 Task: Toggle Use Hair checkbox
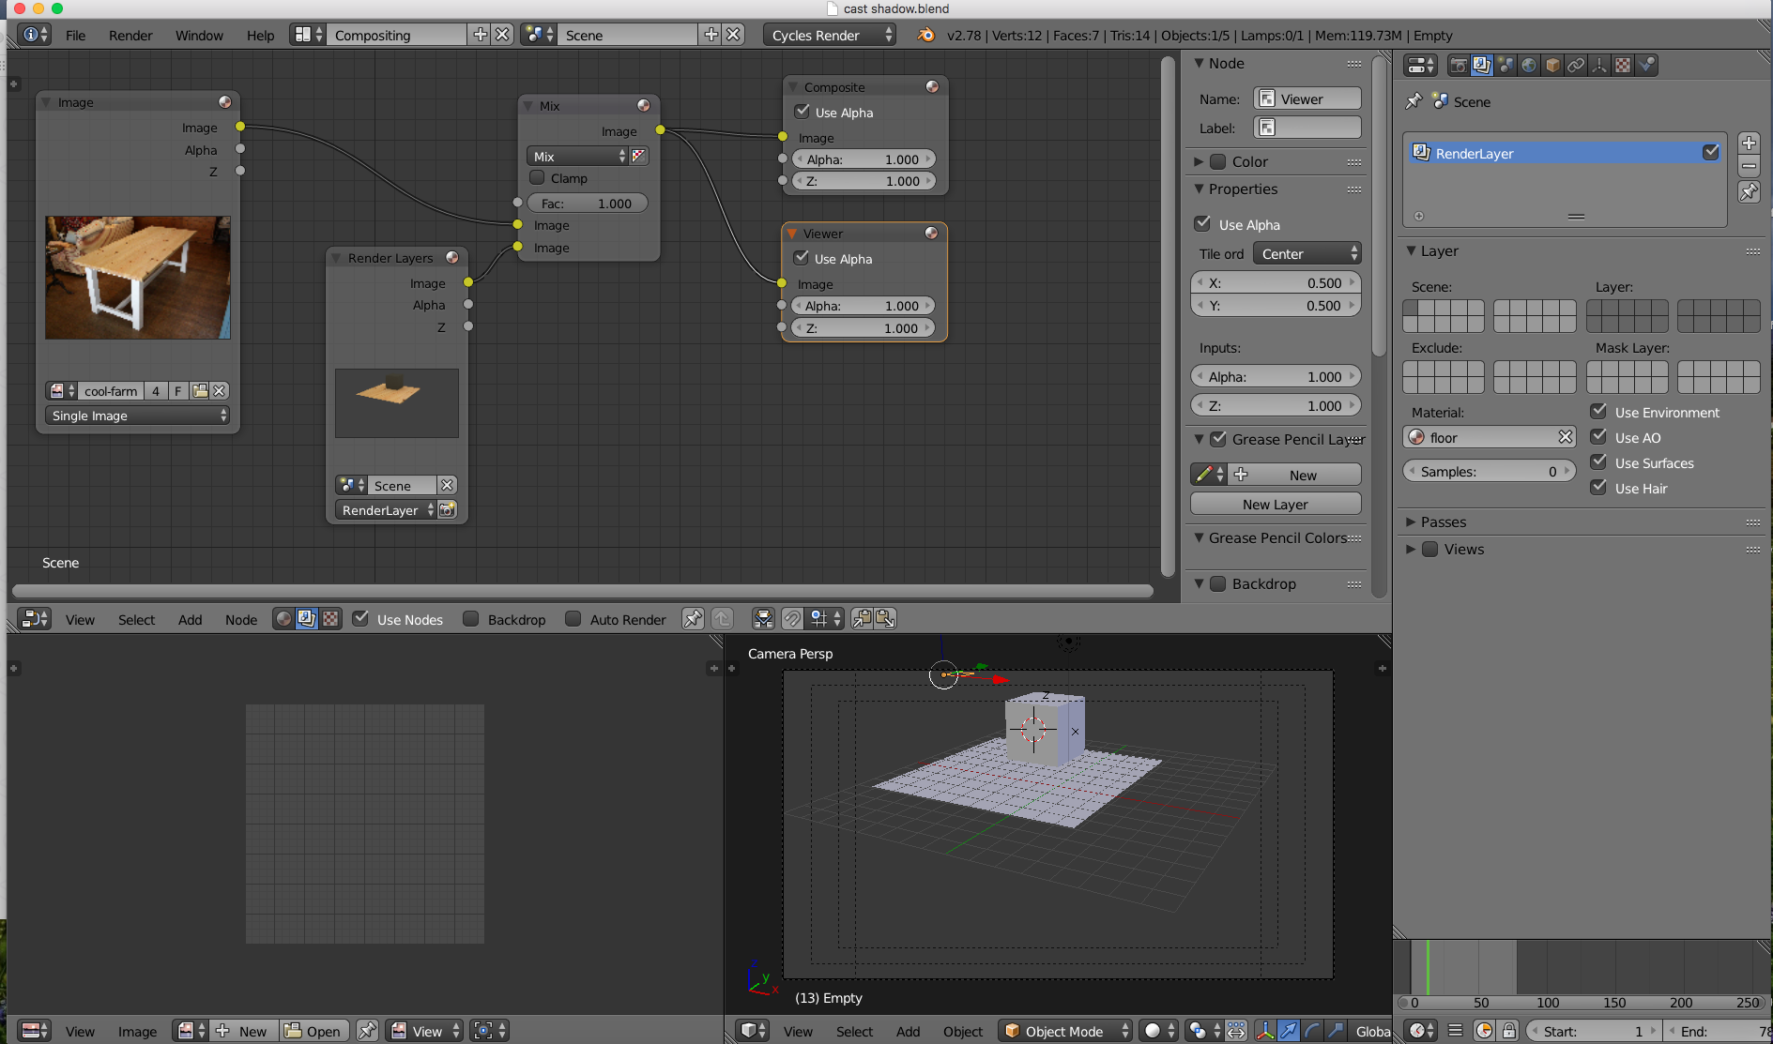pos(1598,487)
